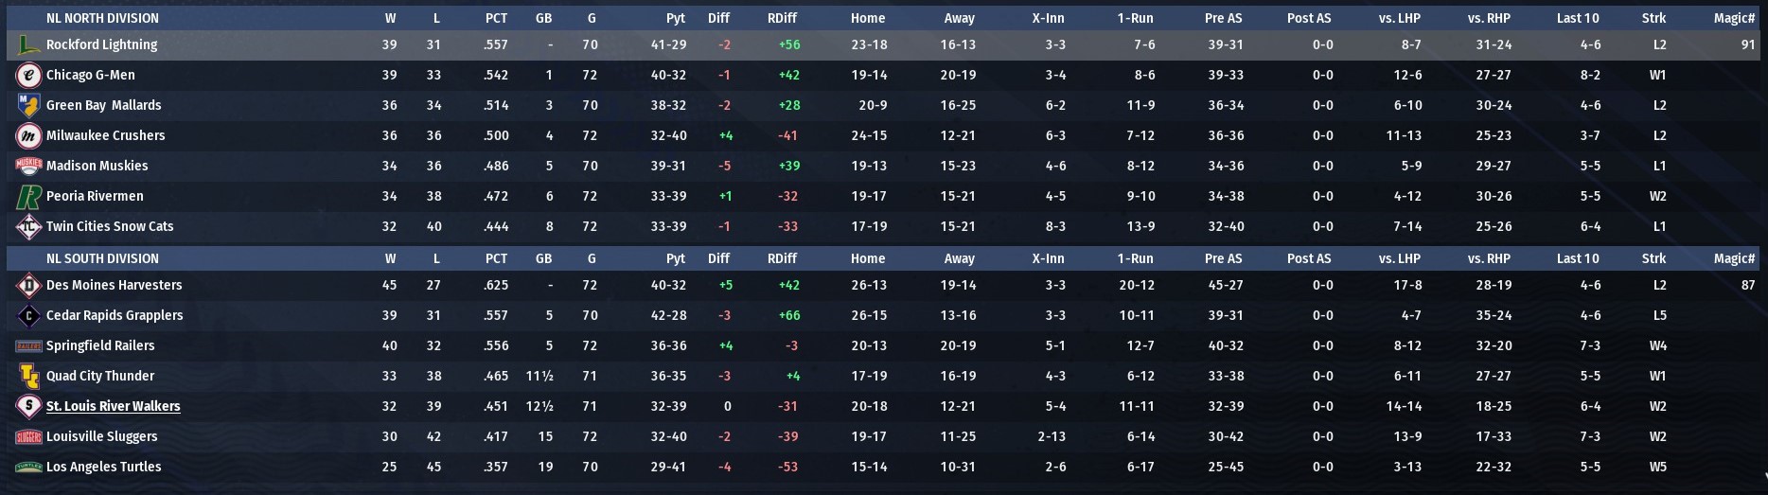Click the Quad City Thunder logo
This screenshot has width=1768, height=495.
[28, 376]
